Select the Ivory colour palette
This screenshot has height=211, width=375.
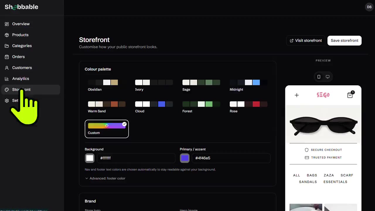(x=154, y=85)
